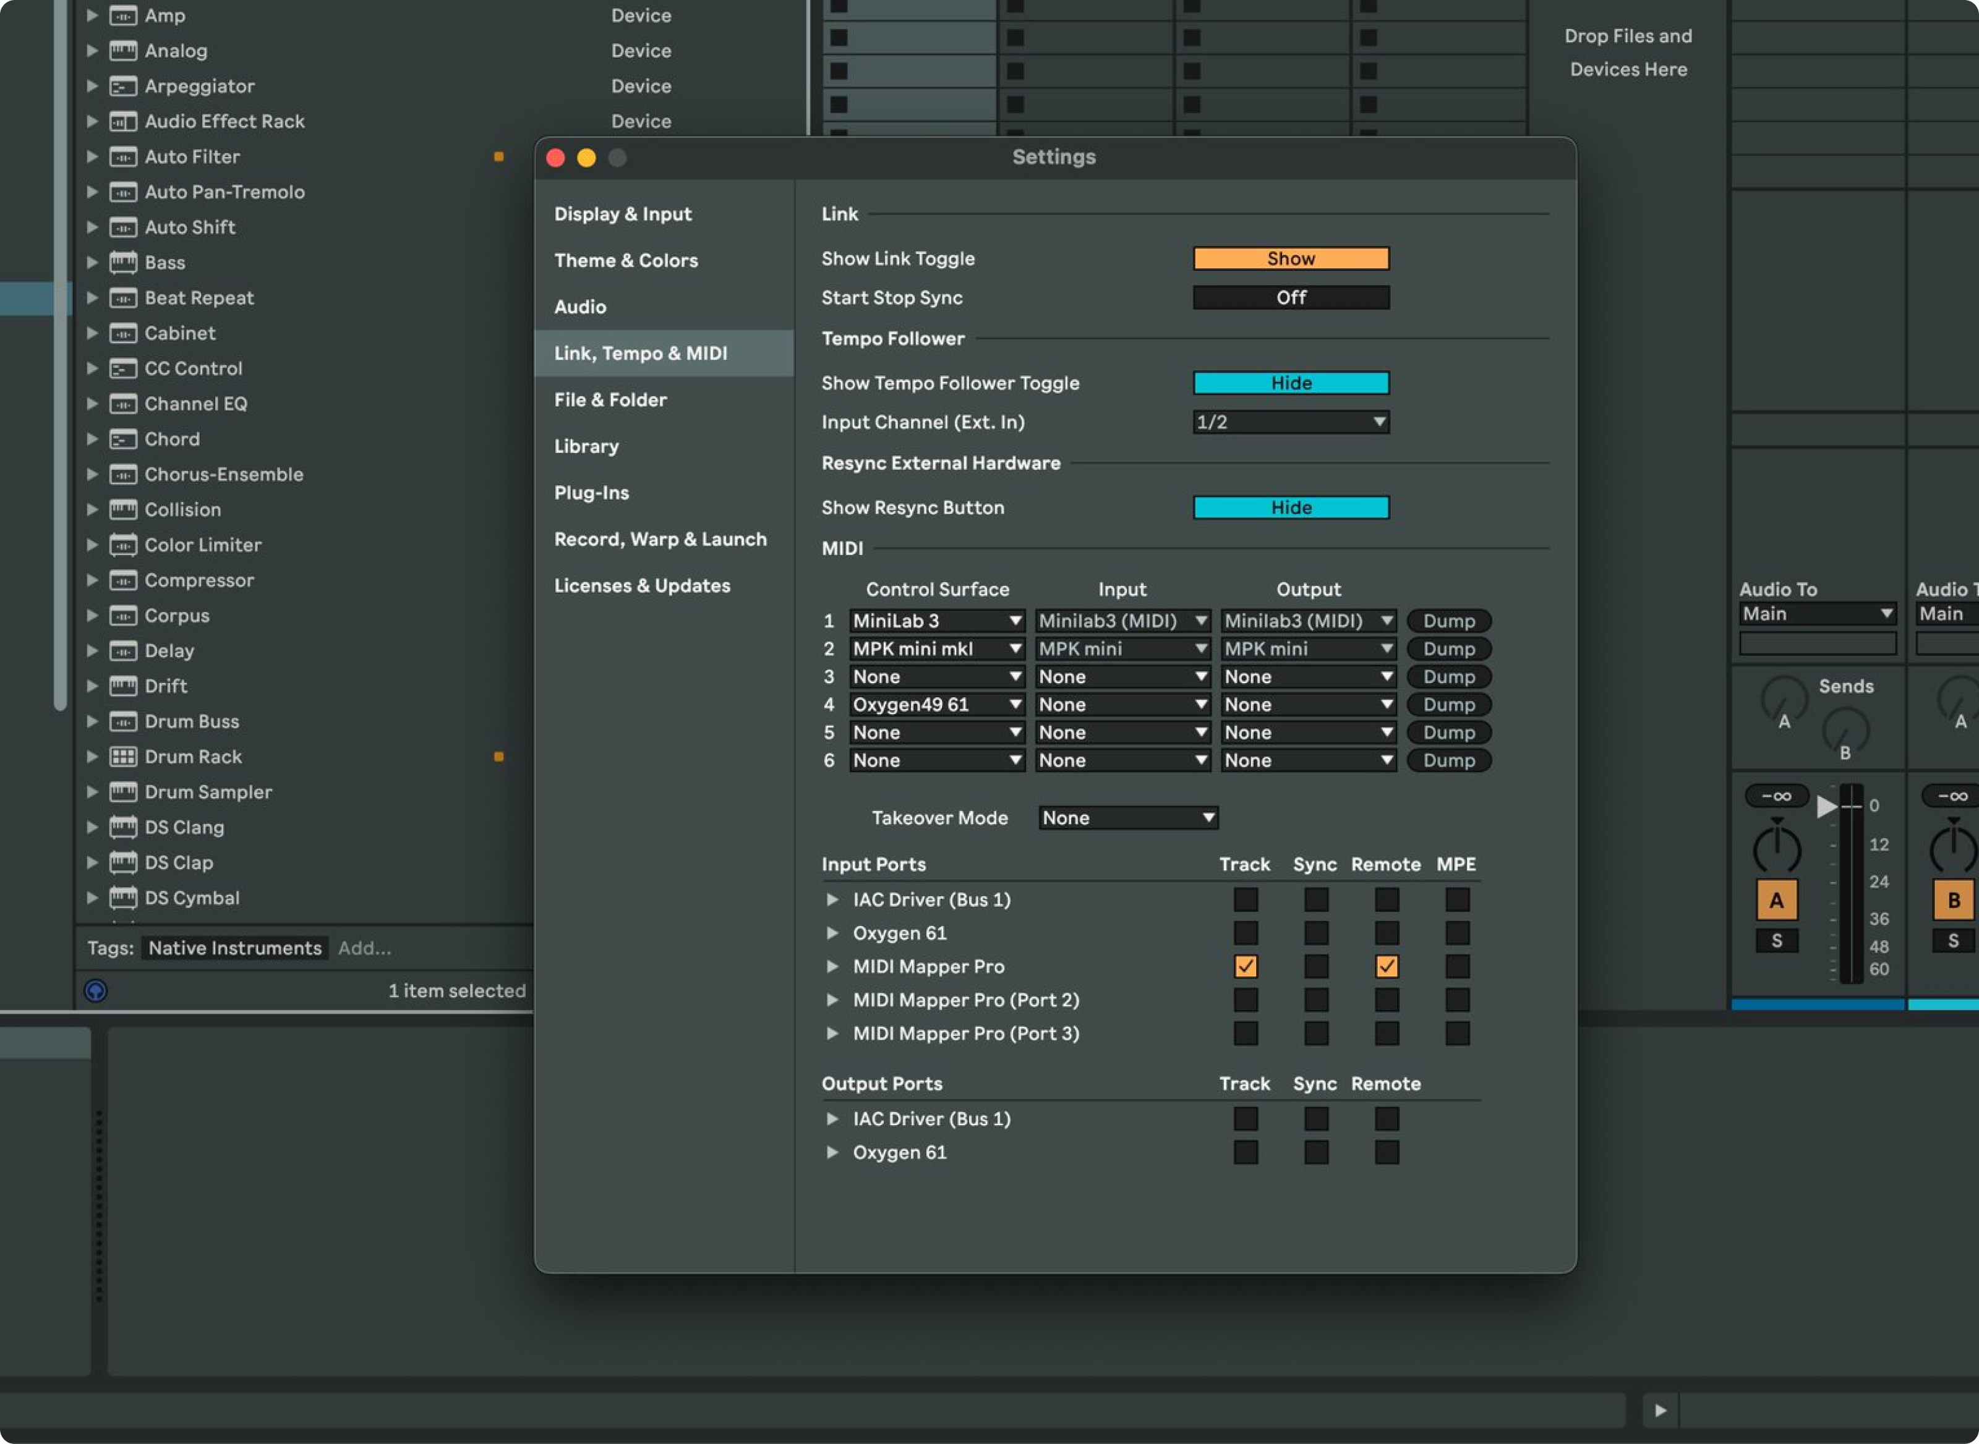Click the audio effect icon next to Compressor
The height and width of the screenshot is (1444, 1979).
(123, 580)
